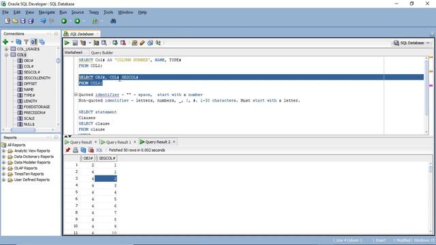Click the Refresh connections icon
Viewport: 436px width, 245px height.
[18, 42]
